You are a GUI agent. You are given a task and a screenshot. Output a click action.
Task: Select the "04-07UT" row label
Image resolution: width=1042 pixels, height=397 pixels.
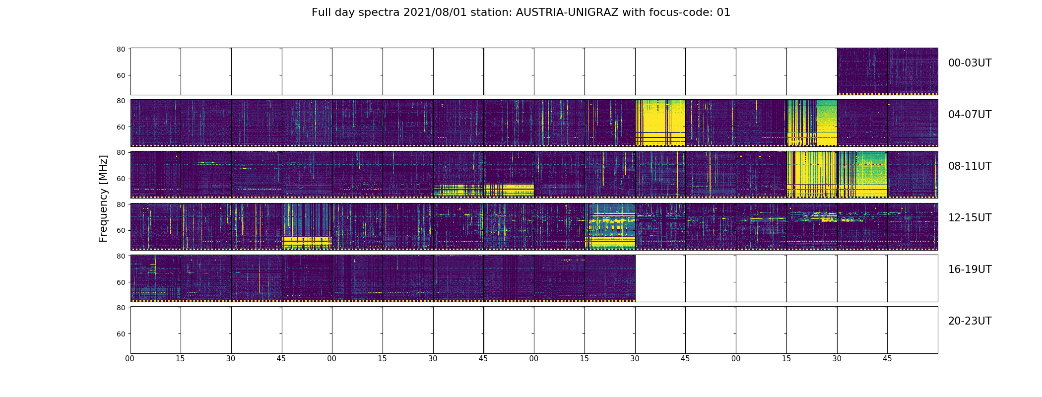coord(970,115)
